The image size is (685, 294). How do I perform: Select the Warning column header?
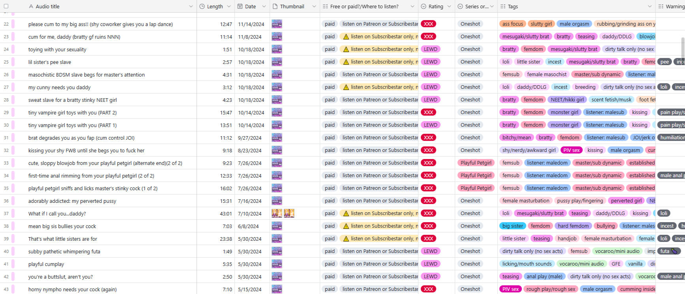pos(674,6)
